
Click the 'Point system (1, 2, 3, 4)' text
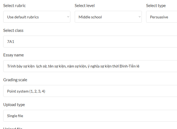pos(26,91)
